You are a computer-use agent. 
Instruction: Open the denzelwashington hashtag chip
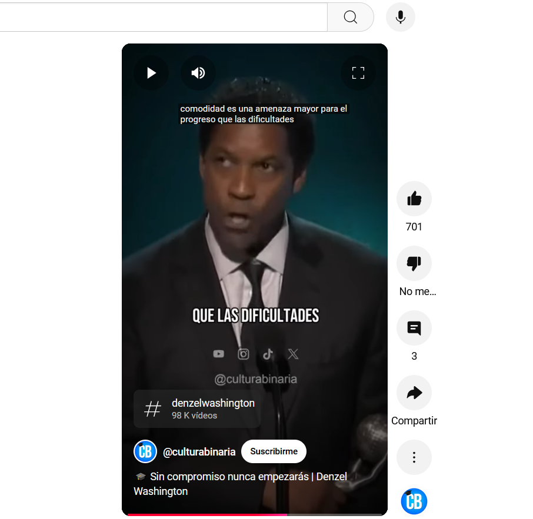[x=197, y=409]
